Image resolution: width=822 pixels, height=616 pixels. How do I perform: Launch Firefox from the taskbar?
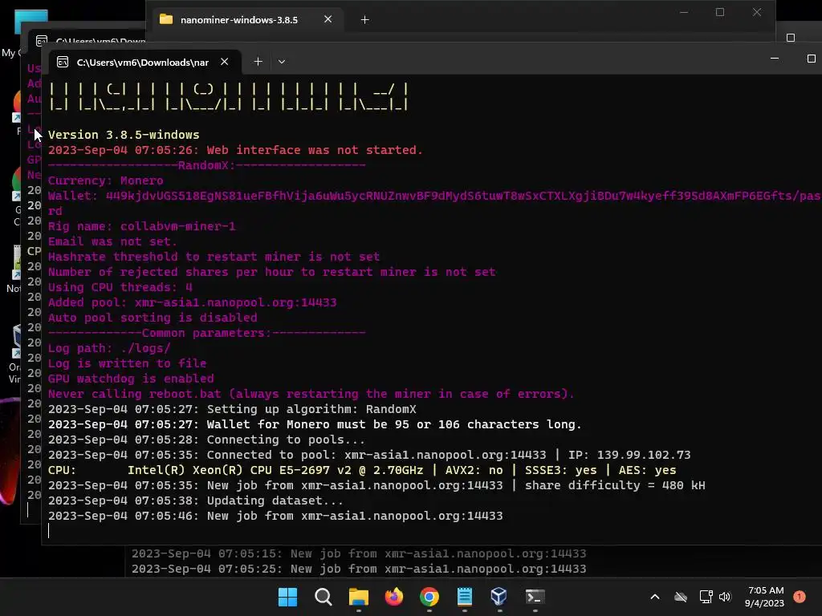393,597
